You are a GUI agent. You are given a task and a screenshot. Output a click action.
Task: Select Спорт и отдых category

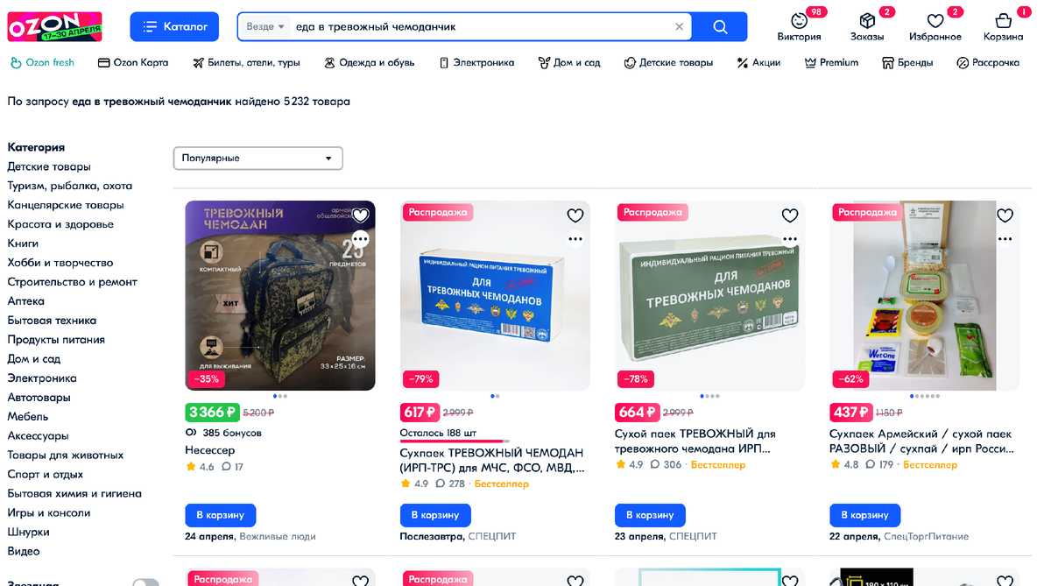46,475
